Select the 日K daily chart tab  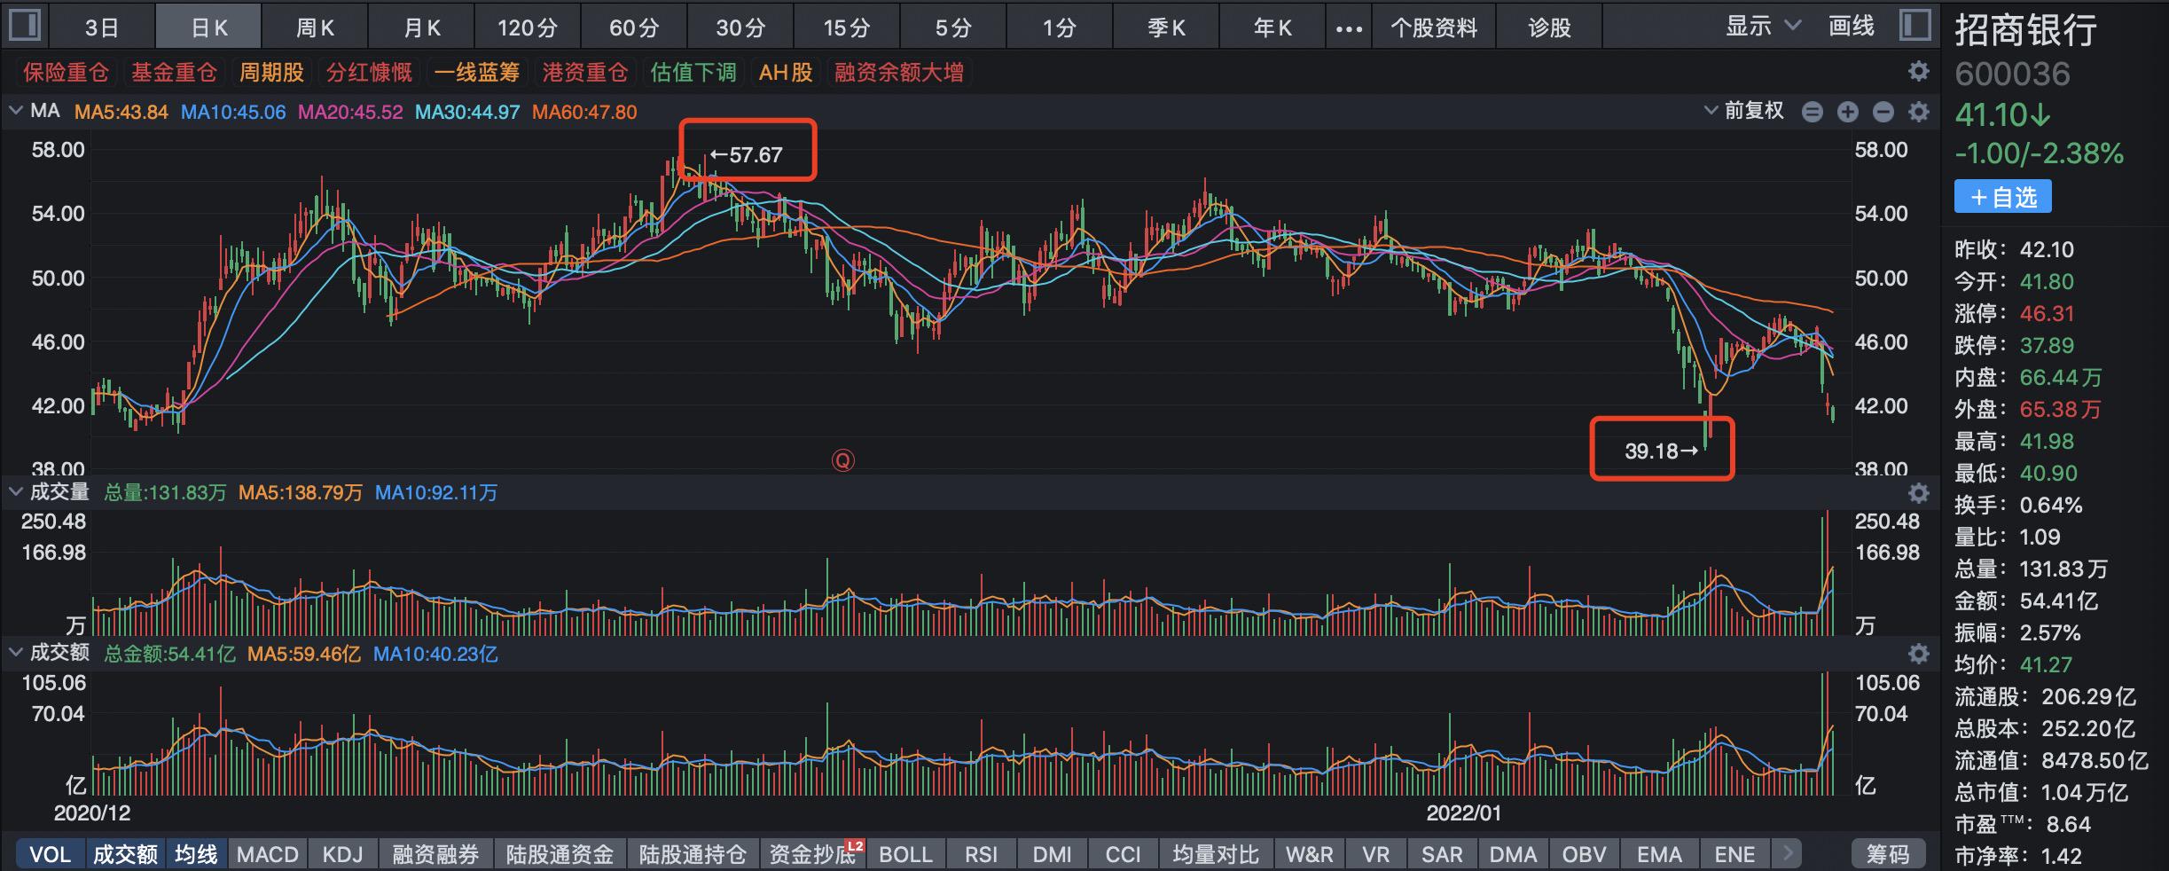point(209,27)
